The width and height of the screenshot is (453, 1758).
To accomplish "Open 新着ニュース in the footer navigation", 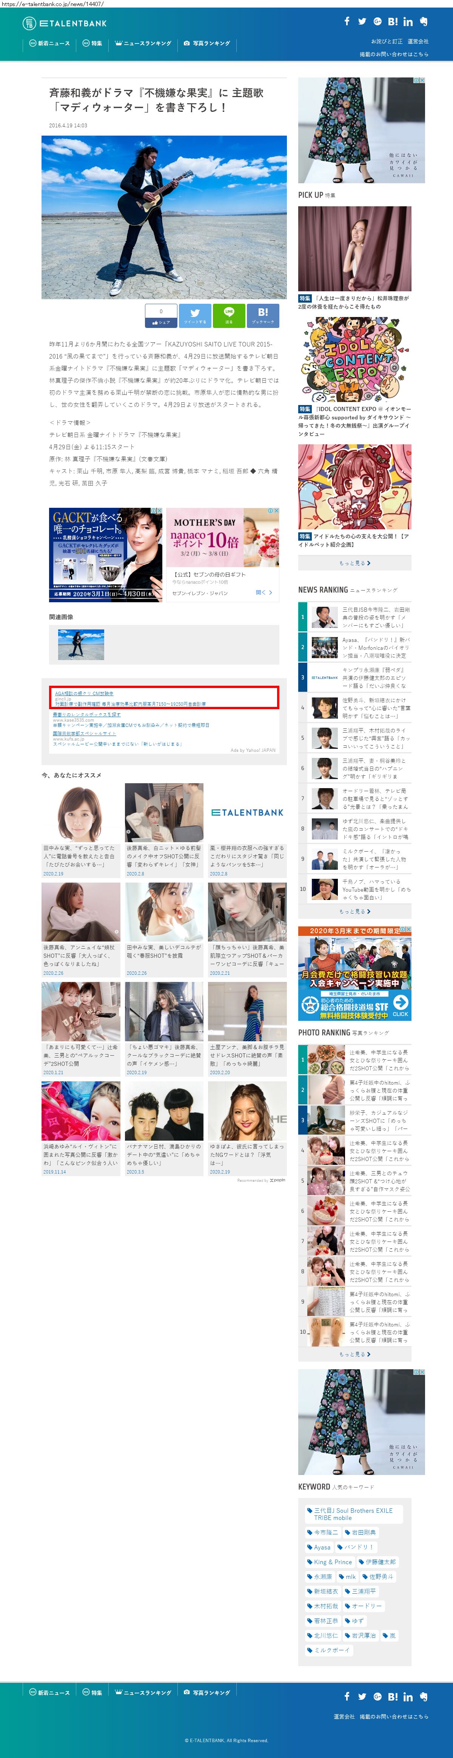I will 49,1693.
